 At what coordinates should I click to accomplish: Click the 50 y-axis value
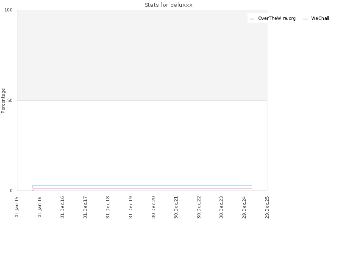10,100
